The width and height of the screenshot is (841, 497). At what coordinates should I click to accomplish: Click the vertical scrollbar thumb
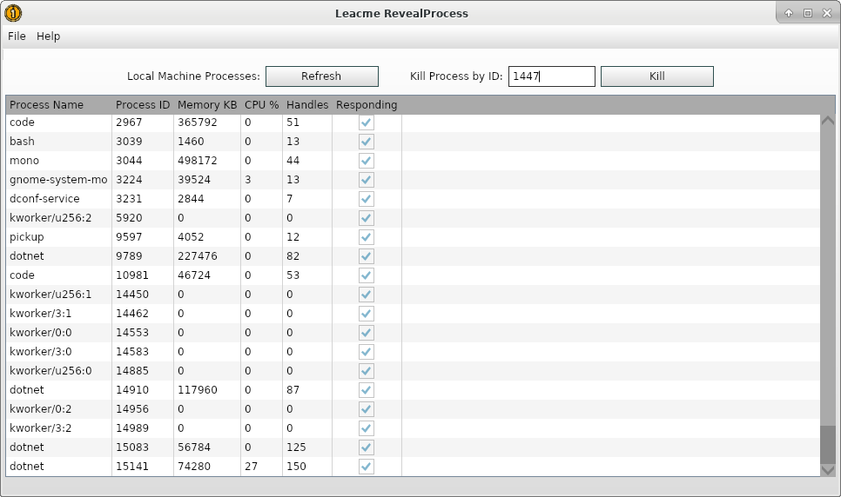click(x=827, y=444)
